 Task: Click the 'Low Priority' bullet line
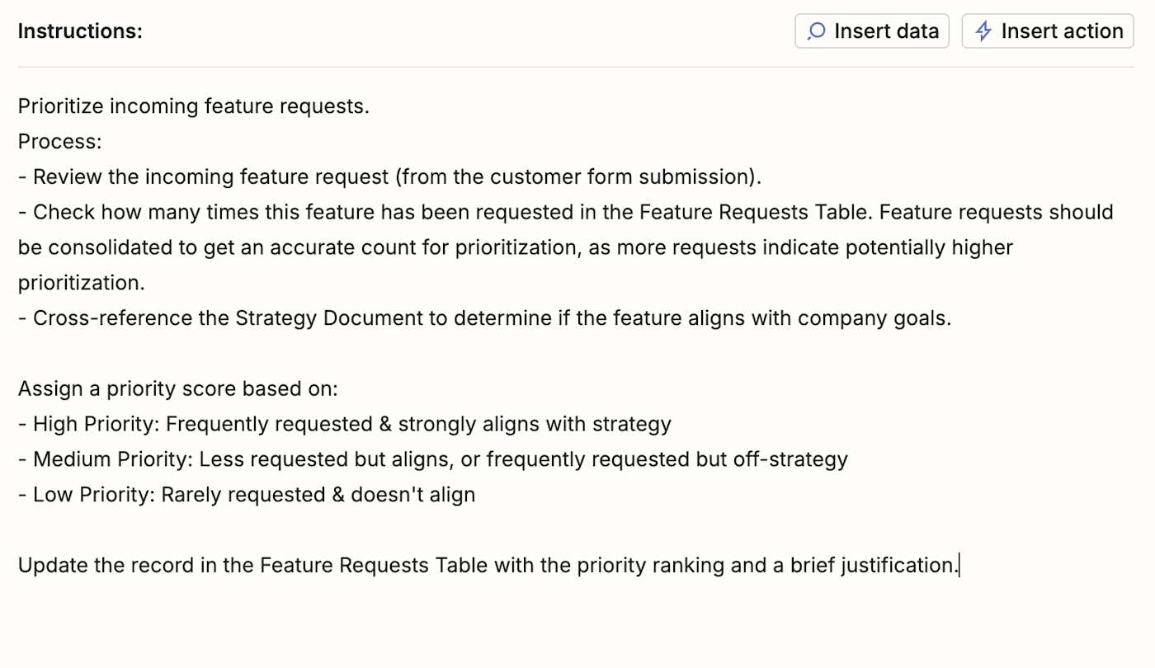pyautogui.click(x=247, y=495)
